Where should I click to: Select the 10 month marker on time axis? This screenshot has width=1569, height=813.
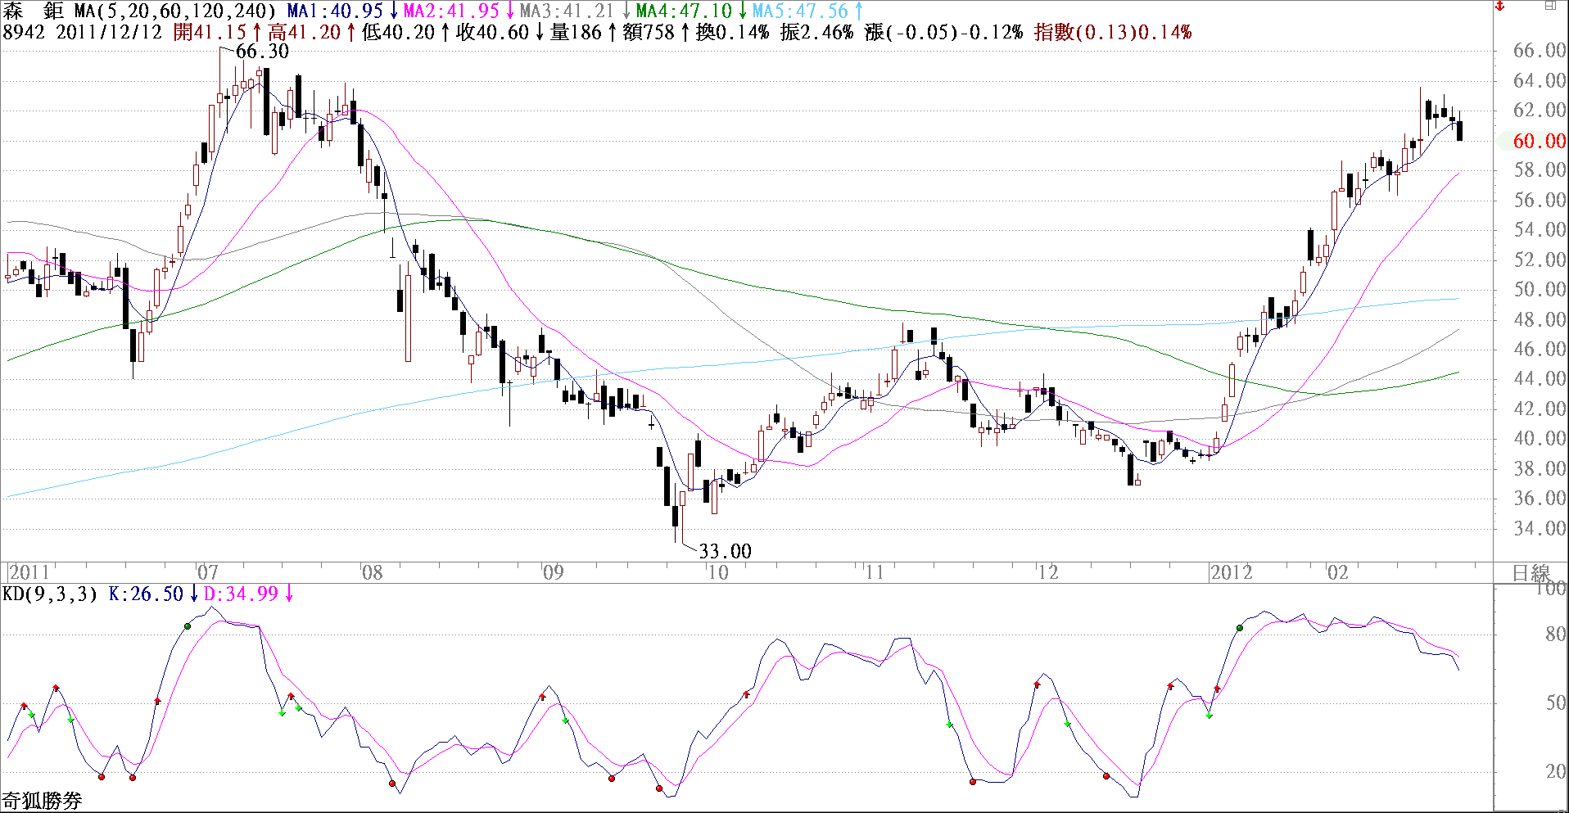(718, 572)
